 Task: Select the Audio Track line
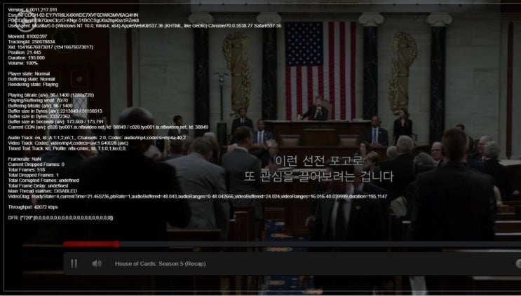pyautogui.click(x=97, y=138)
